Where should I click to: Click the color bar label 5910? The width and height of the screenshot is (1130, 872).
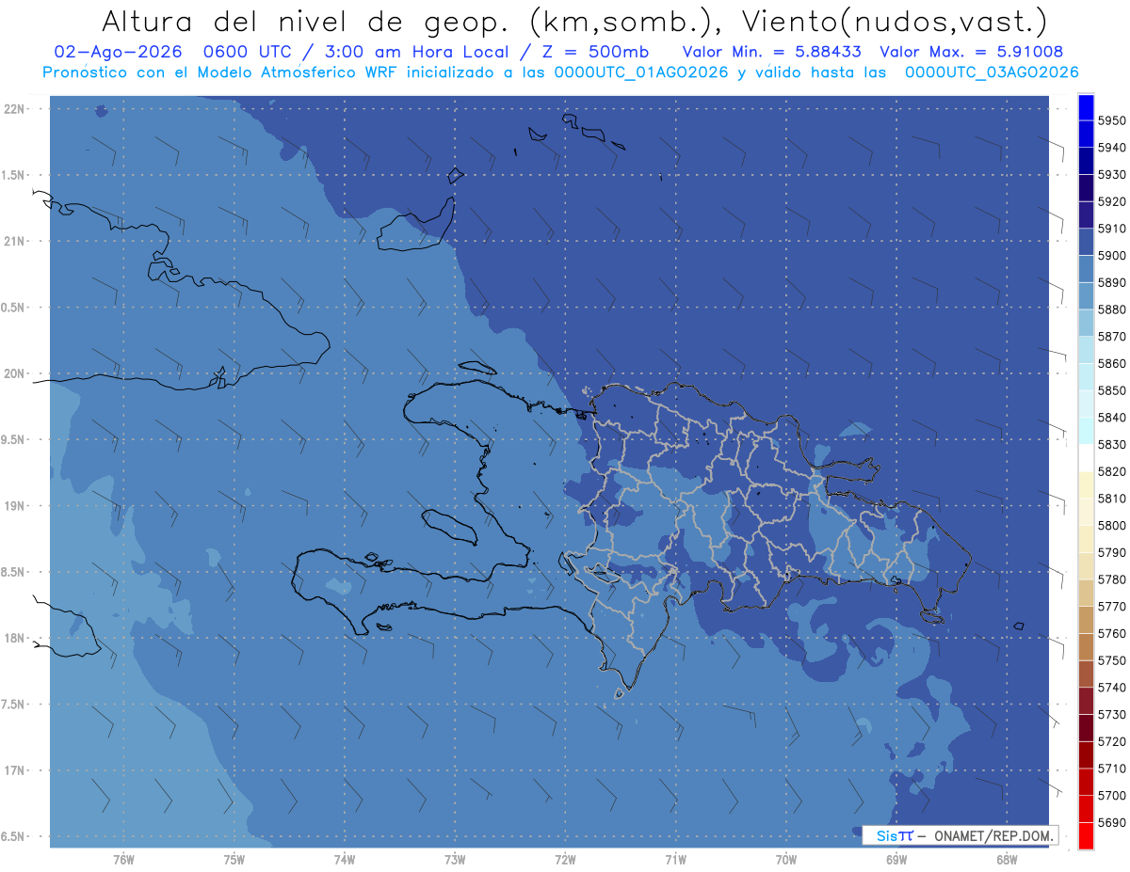1112,229
